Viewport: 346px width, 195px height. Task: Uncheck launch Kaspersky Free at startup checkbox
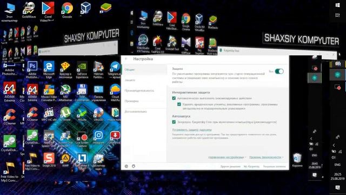[x=174, y=122]
